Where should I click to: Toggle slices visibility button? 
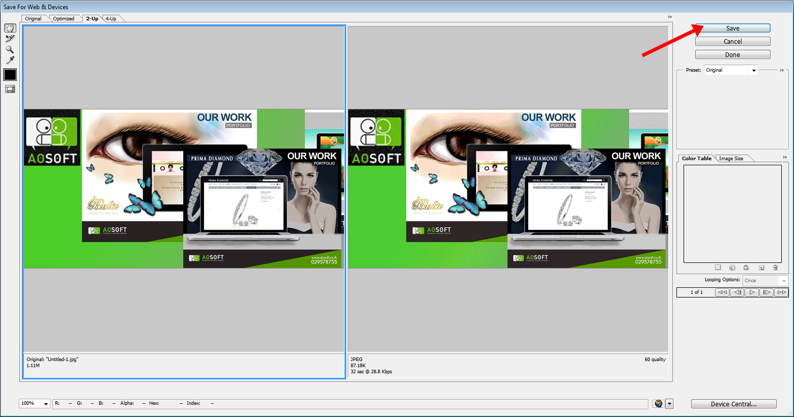(10, 89)
